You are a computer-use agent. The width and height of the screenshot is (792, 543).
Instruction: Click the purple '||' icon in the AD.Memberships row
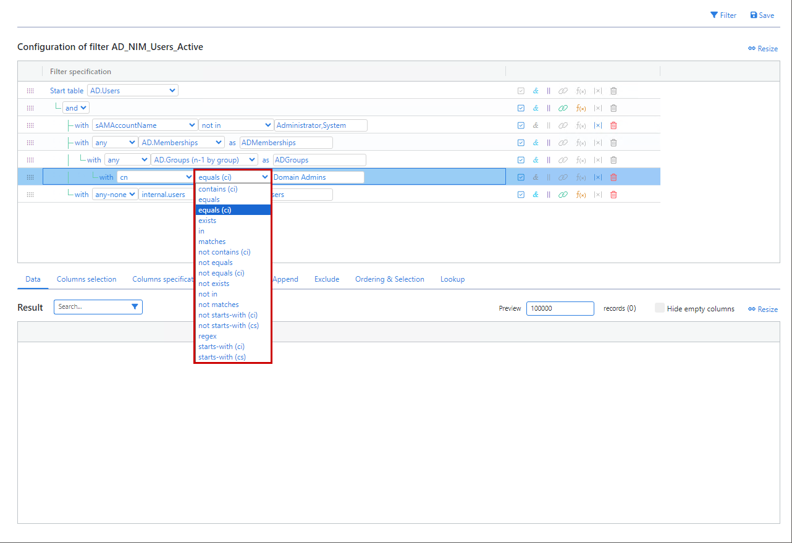pos(548,143)
